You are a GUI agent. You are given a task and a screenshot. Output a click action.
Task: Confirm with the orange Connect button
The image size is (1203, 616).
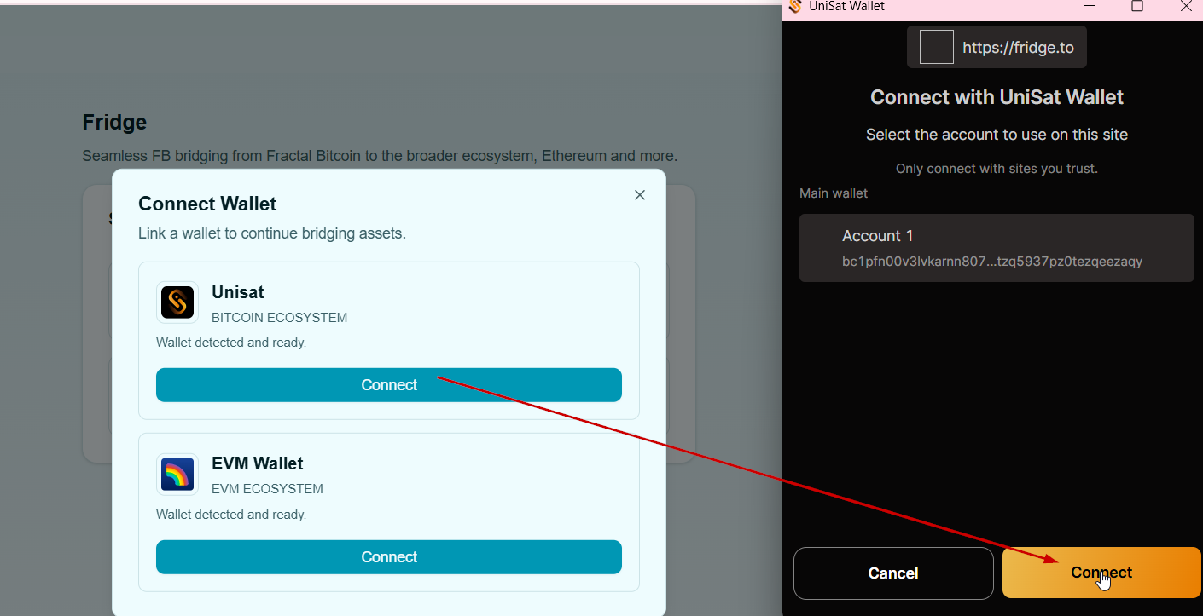tap(1101, 573)
